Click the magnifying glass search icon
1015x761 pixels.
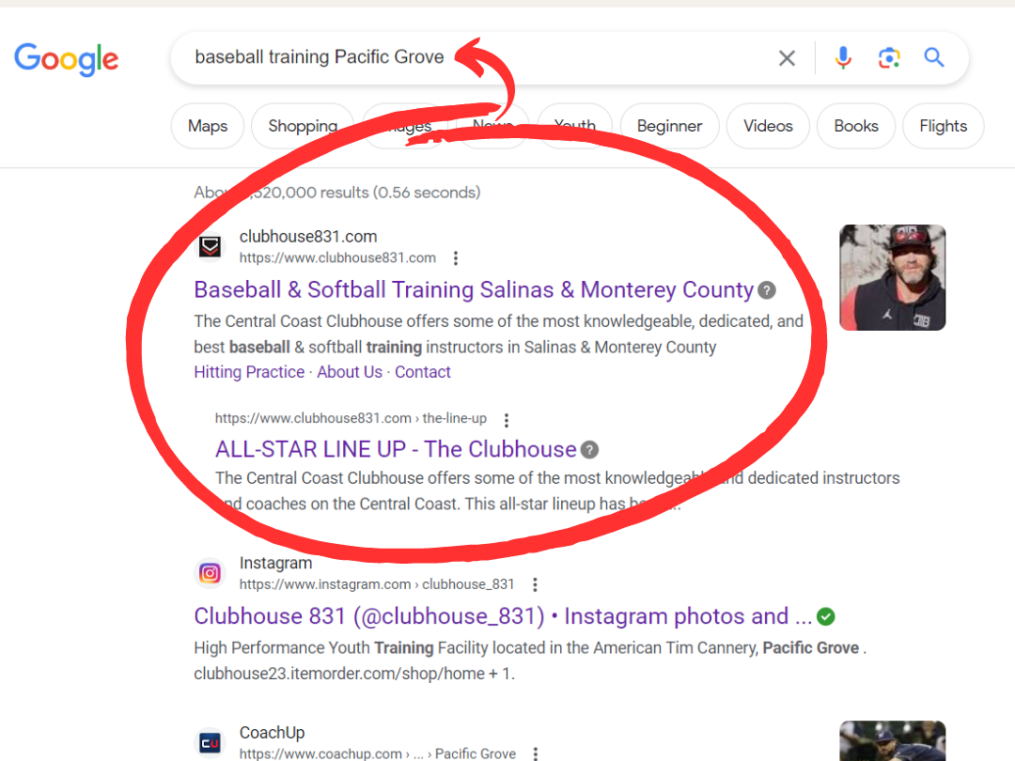click(933, 57)
